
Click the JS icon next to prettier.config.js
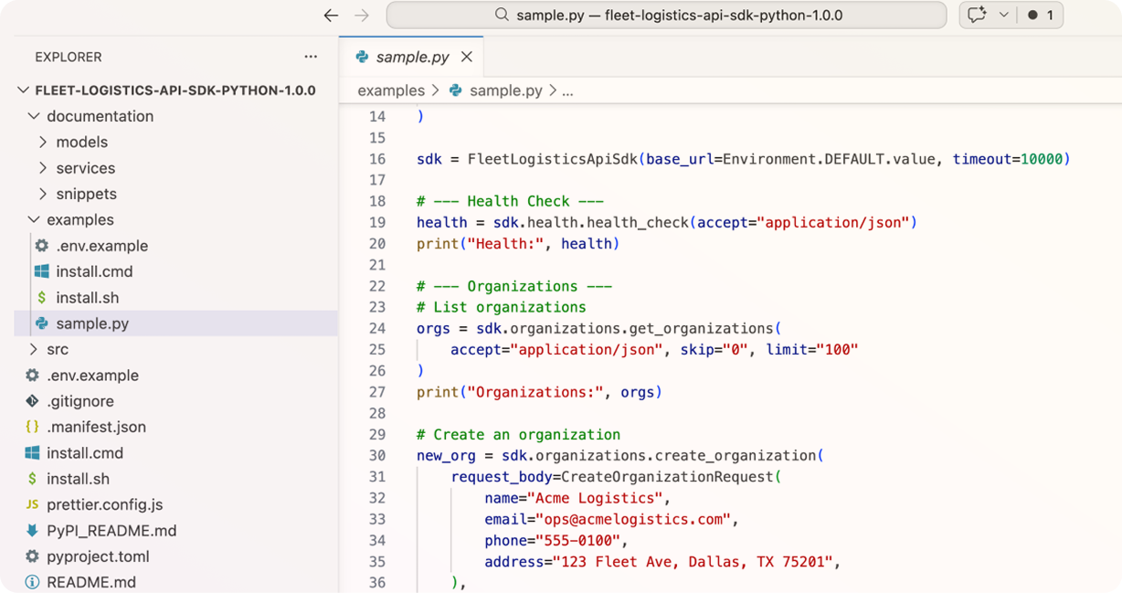pos(33,504)
